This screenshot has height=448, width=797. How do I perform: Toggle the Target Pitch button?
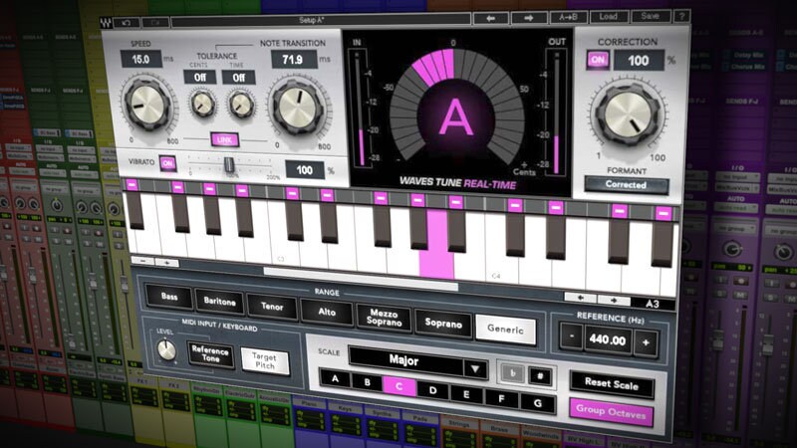tap(265, 361)
